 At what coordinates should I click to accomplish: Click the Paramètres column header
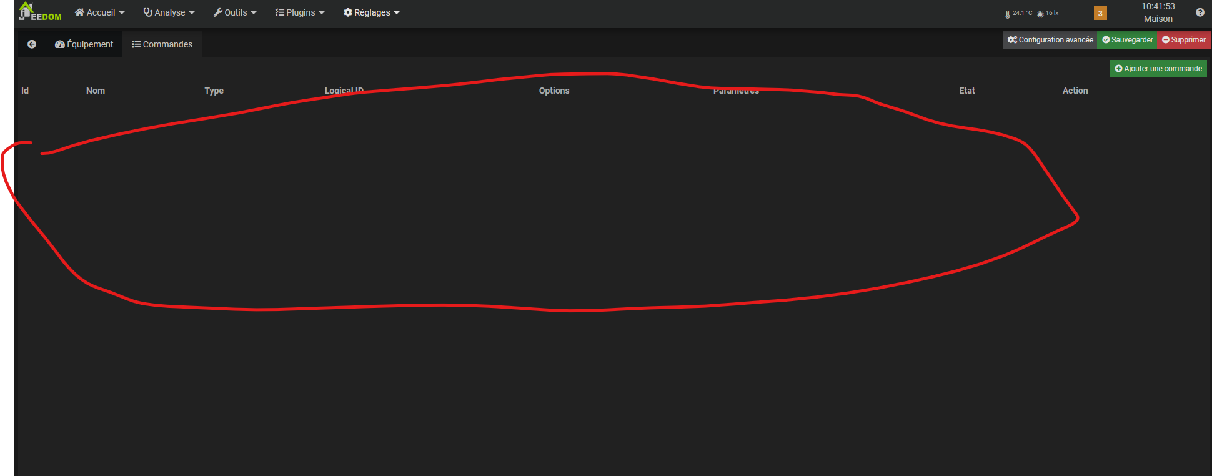pos(737,91)
